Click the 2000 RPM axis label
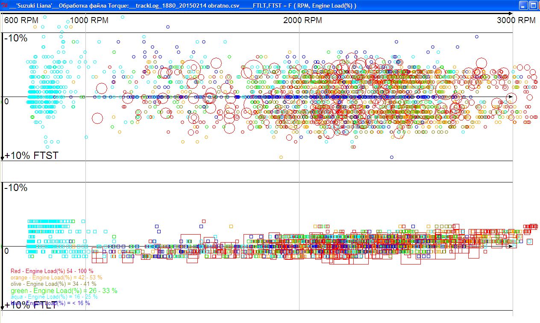 point(302,21)
